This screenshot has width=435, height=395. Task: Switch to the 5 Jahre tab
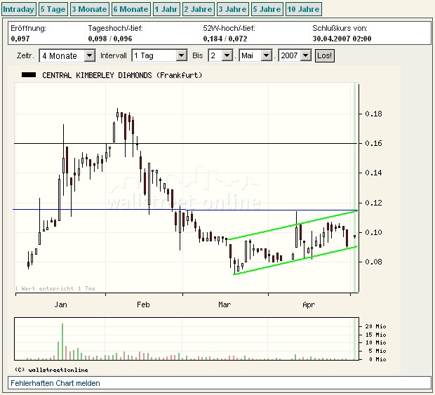click(267, 9)
